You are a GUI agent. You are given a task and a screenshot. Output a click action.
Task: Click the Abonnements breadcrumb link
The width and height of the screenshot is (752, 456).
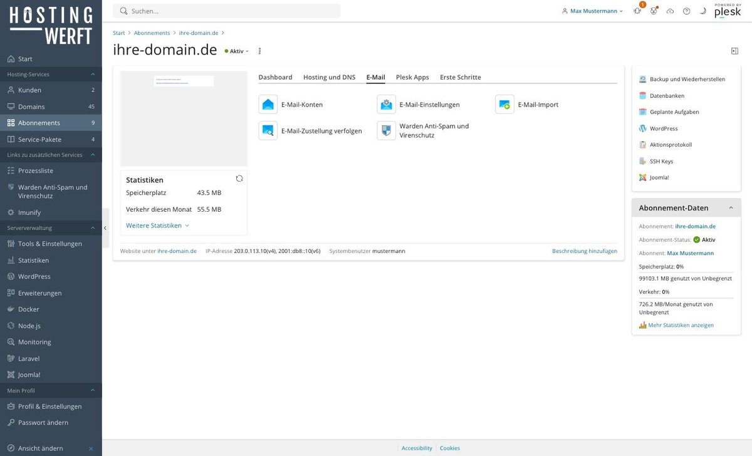coord(152,33)
